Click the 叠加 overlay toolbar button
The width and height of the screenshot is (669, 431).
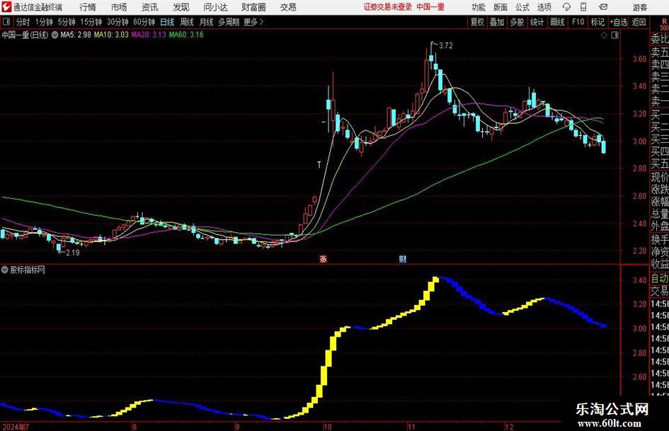tap(497, 22)
